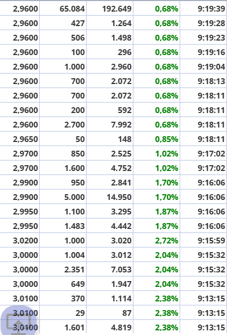Select the amount cell 1.947
Viewport: 227px width, 335px height.
click(x=110, y=284)
